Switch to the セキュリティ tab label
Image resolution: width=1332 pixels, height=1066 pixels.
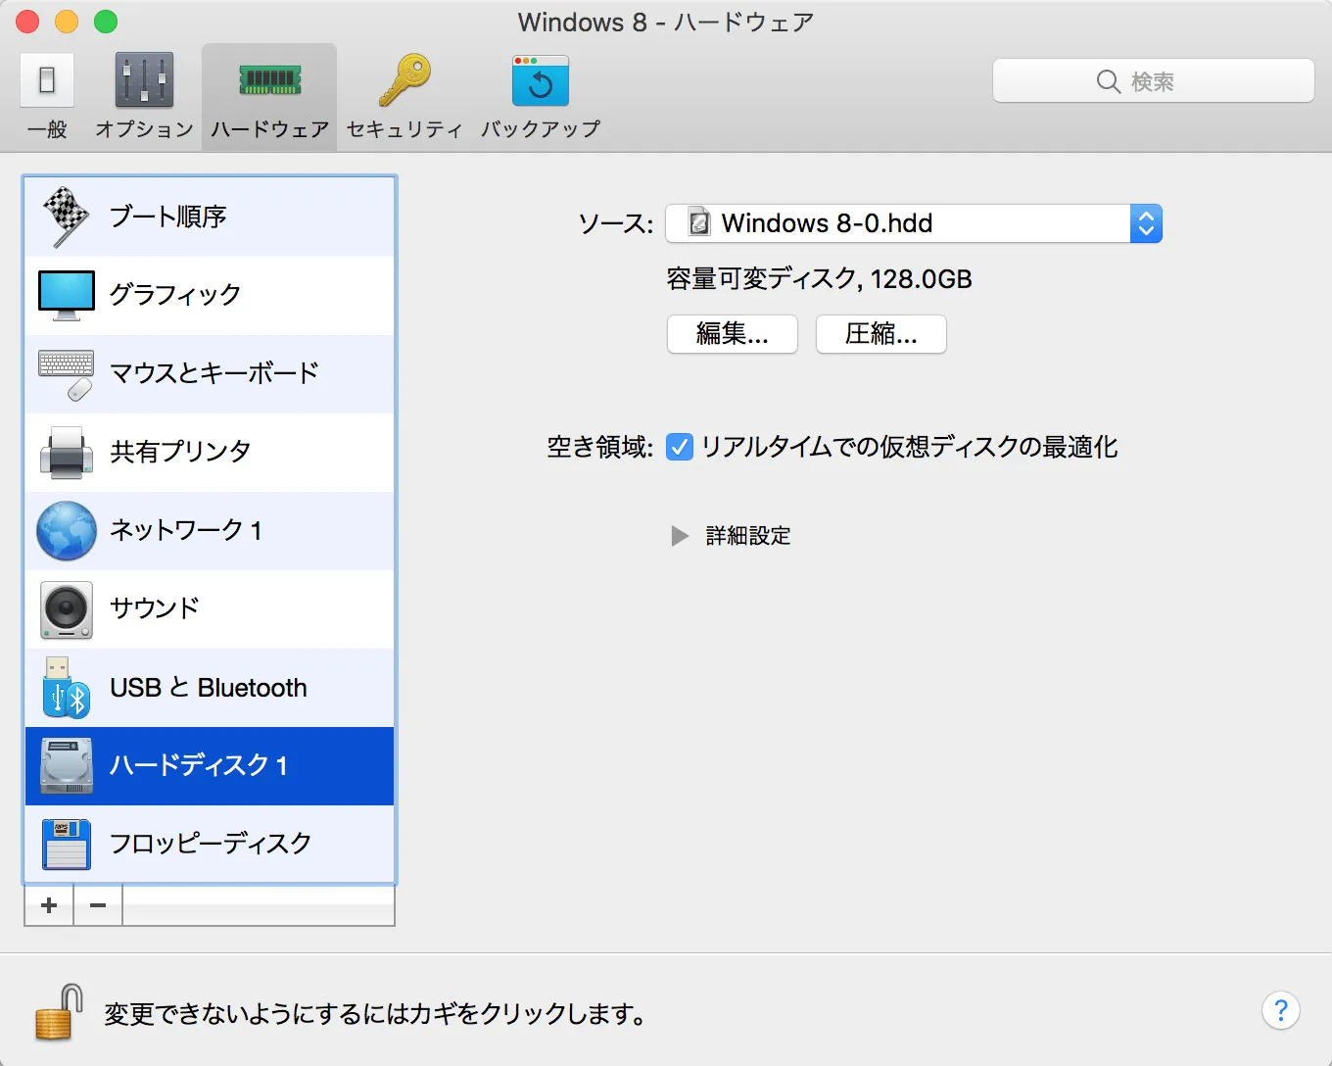[x=404, y=129]
